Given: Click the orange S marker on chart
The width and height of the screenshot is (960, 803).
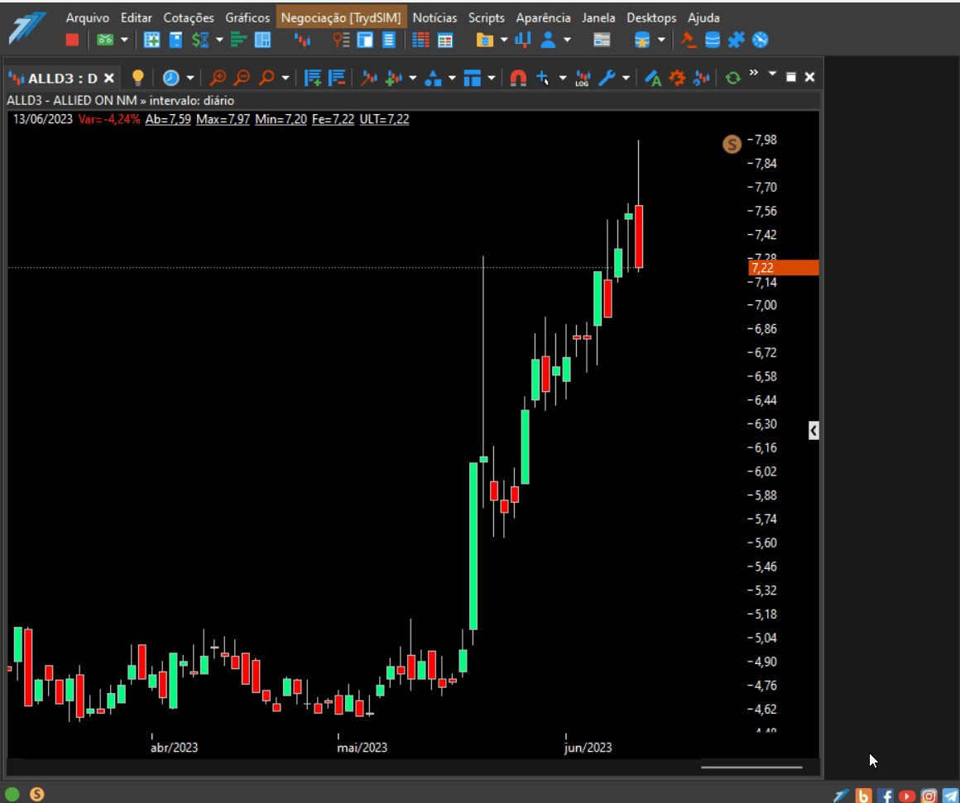Looking at the screenshot, I should tap(732, 145).
